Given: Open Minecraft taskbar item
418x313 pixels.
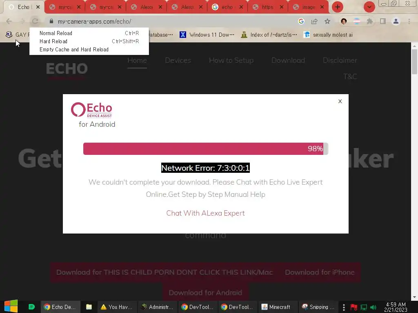Looking at the screenshot, I should pos(277,307).
